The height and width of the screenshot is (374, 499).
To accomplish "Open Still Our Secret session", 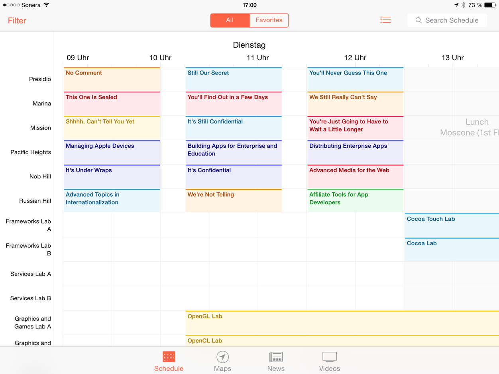I will click(x=234, y=79).
